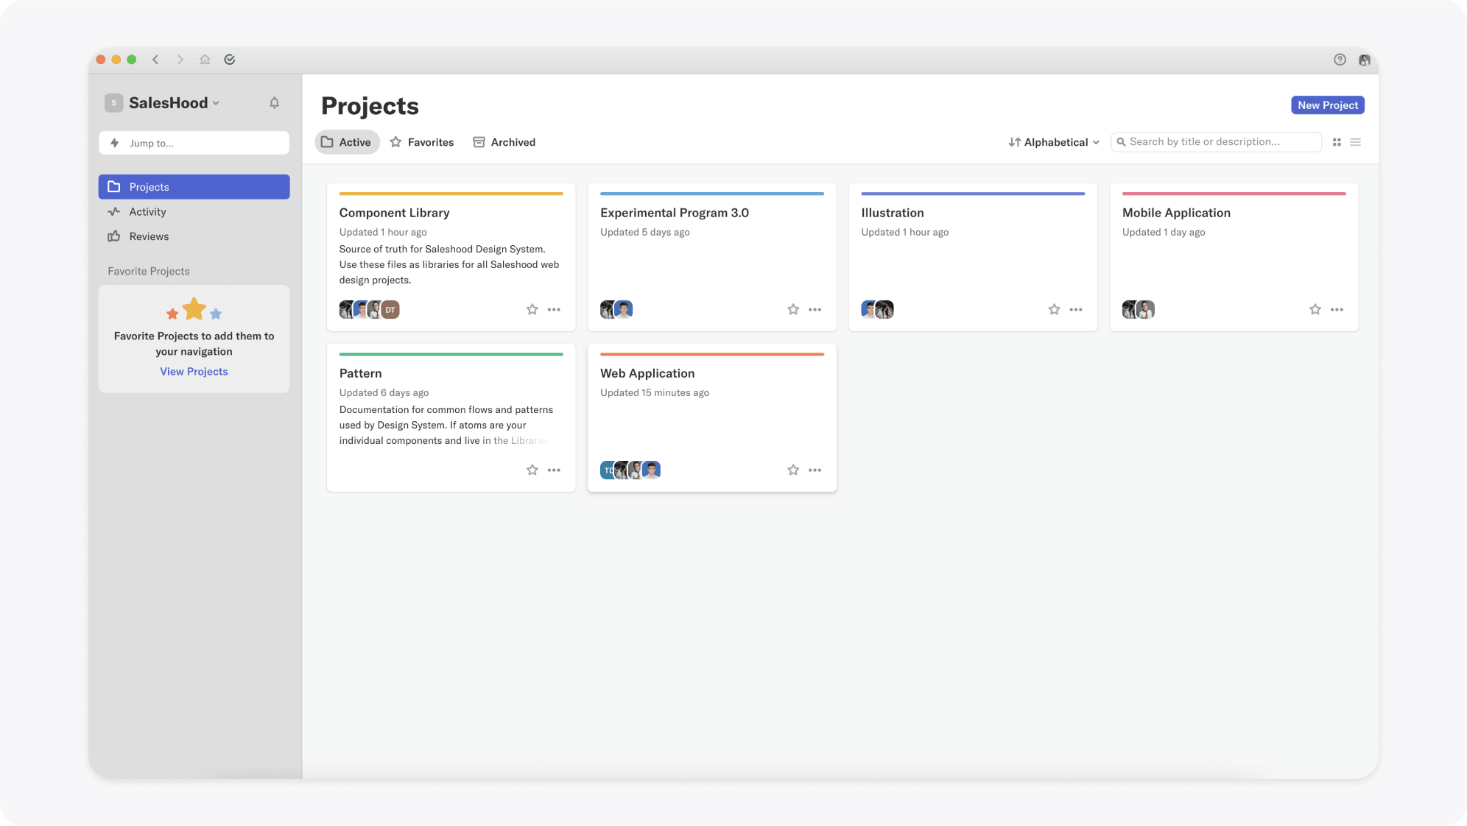Click the Jump to search field

click(194, 143)
